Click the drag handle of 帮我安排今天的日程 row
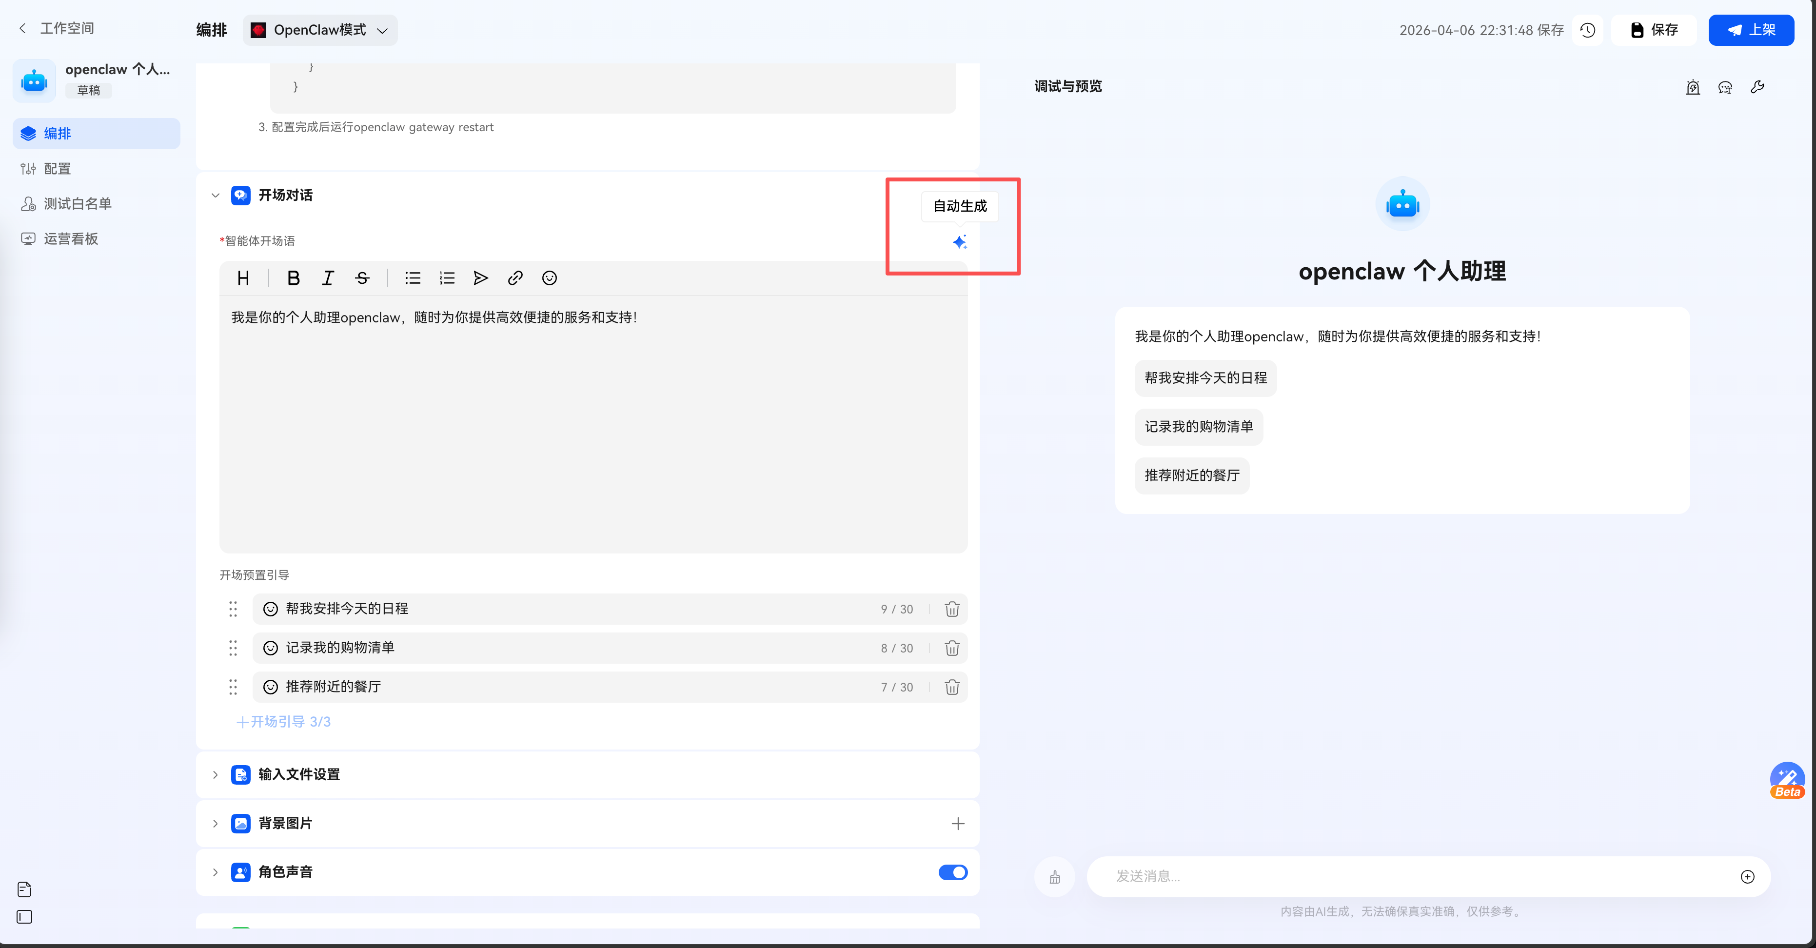Image resolution: width=1816 pixels, height=948 pixels. [234, 609]
